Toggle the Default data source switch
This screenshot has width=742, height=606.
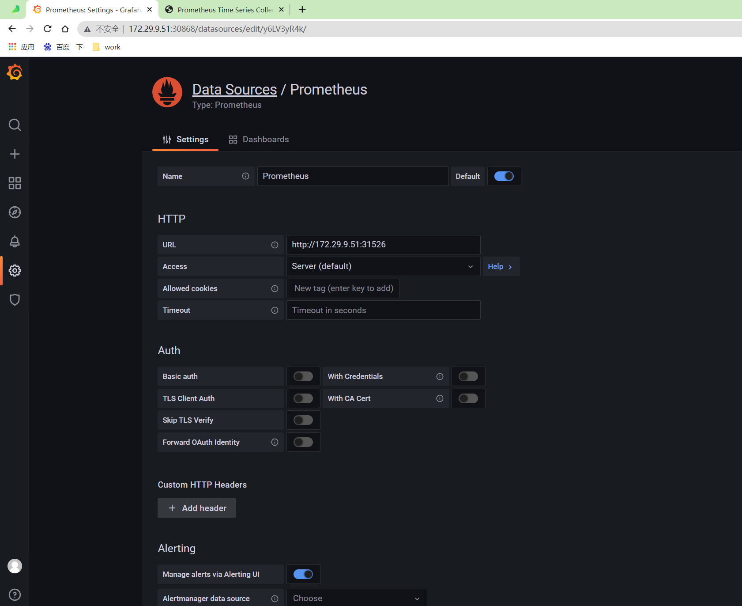point(504,176)
